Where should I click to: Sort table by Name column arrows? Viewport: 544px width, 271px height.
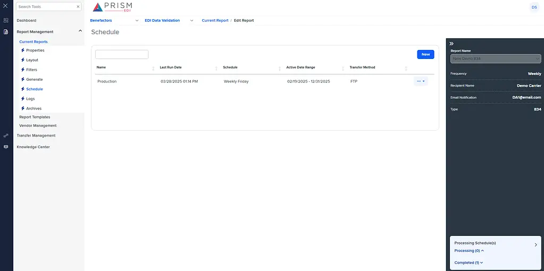point(153,68)
